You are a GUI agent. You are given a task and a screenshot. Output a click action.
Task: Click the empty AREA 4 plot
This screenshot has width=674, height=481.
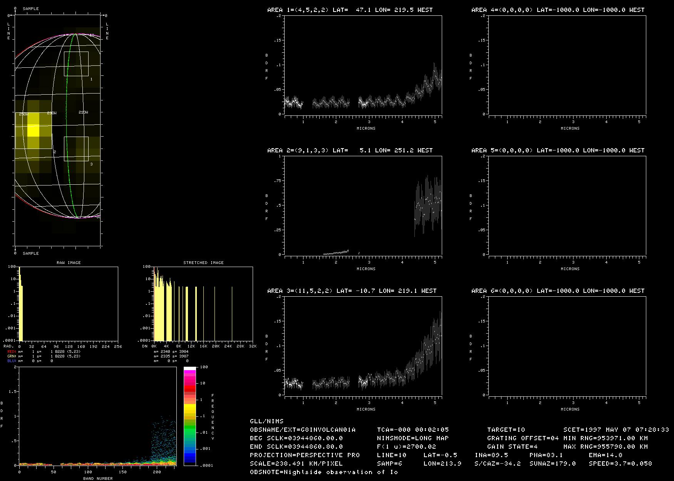coord(567,65)
